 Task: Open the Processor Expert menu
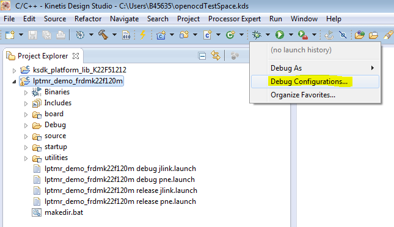point(234,19)
